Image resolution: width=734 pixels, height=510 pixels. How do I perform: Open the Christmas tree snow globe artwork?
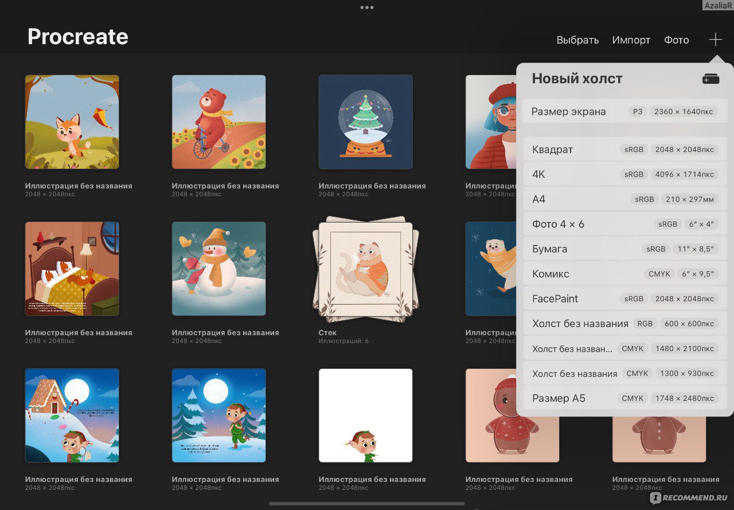pyautogui.click(x=366, y=122)
